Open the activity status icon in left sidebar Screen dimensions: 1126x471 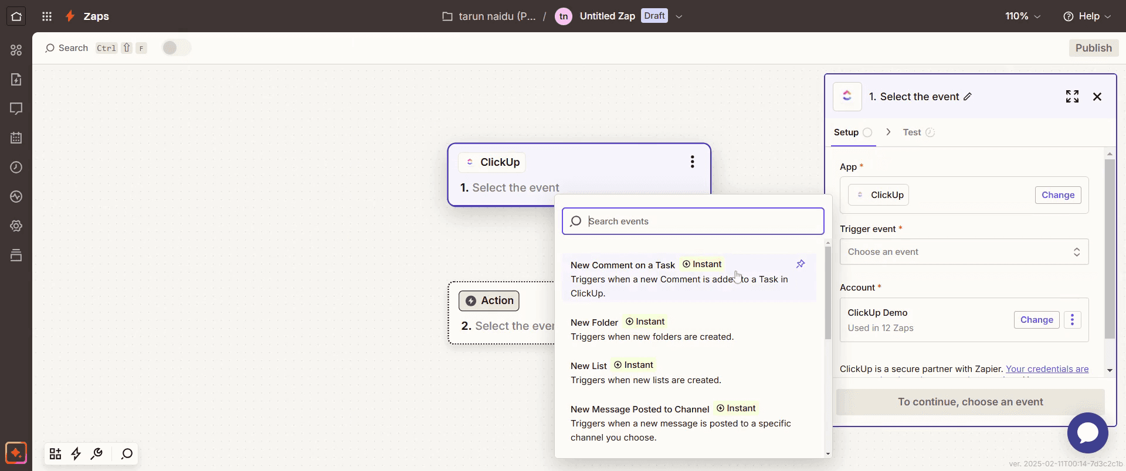point(16,197)
